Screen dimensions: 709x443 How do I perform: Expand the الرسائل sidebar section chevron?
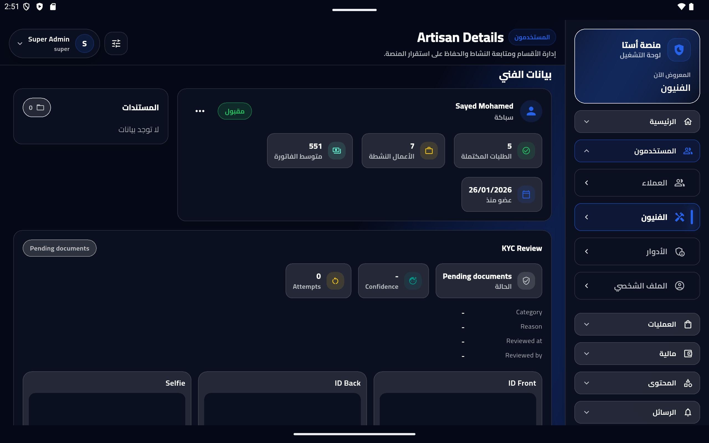(x=587, y=412)
